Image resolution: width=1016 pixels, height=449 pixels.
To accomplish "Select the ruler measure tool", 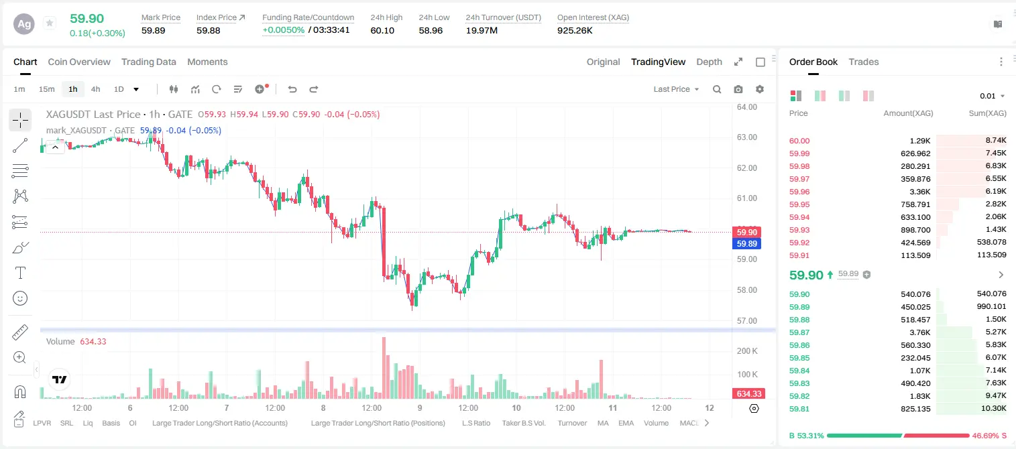I will [x=20, y=332].
